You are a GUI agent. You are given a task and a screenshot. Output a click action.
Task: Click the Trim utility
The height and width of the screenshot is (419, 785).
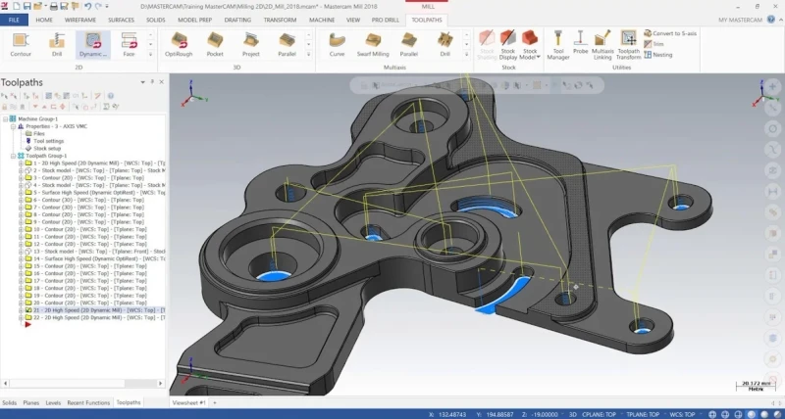pyautogui.click(x=654, y=44)
